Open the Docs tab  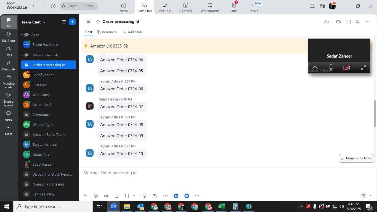click(234, 7)
